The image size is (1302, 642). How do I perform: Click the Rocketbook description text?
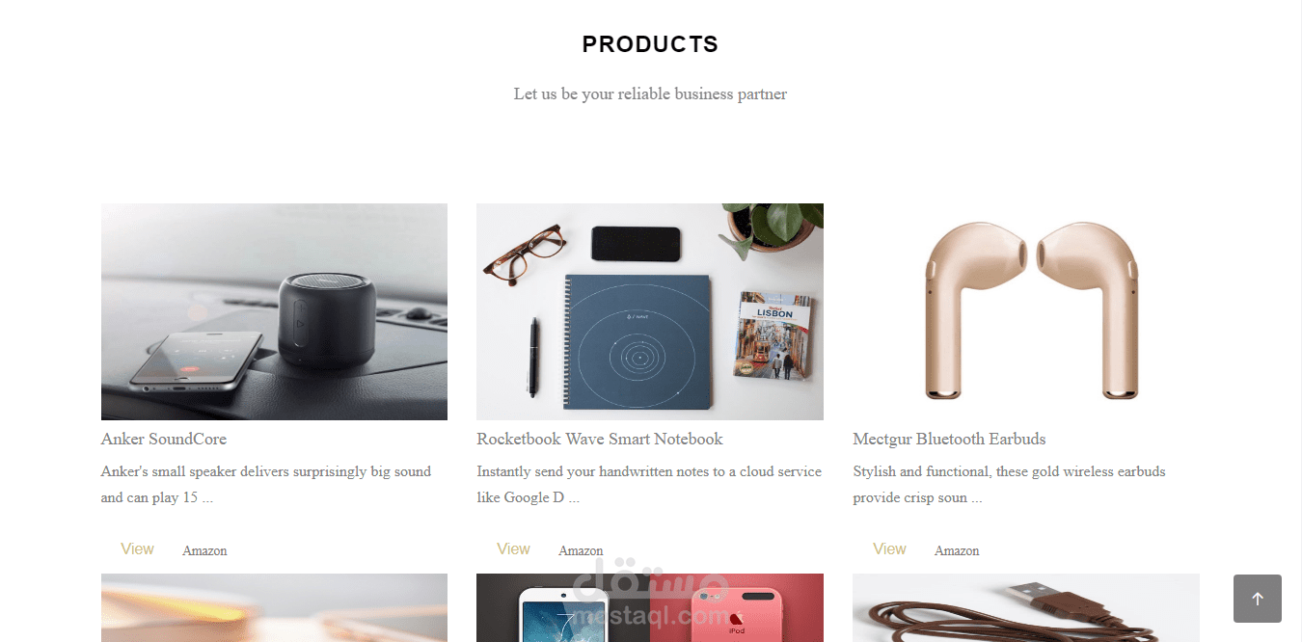(649, 485)
